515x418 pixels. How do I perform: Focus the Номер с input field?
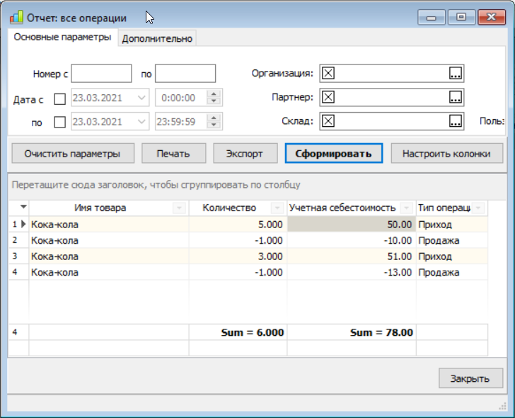coord(101,74)
